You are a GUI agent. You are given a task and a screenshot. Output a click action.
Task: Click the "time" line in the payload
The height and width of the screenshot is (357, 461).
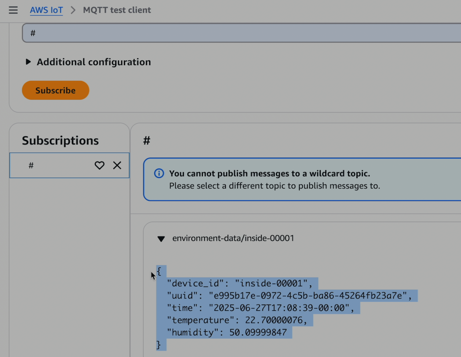pyautogui.click(x=260, y=308)
